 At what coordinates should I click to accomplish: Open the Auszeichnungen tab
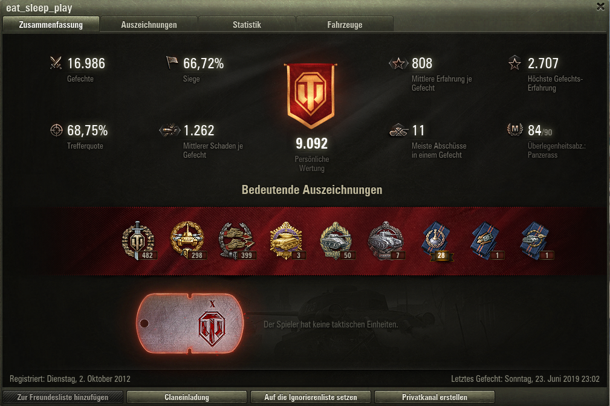coord(149,25)
